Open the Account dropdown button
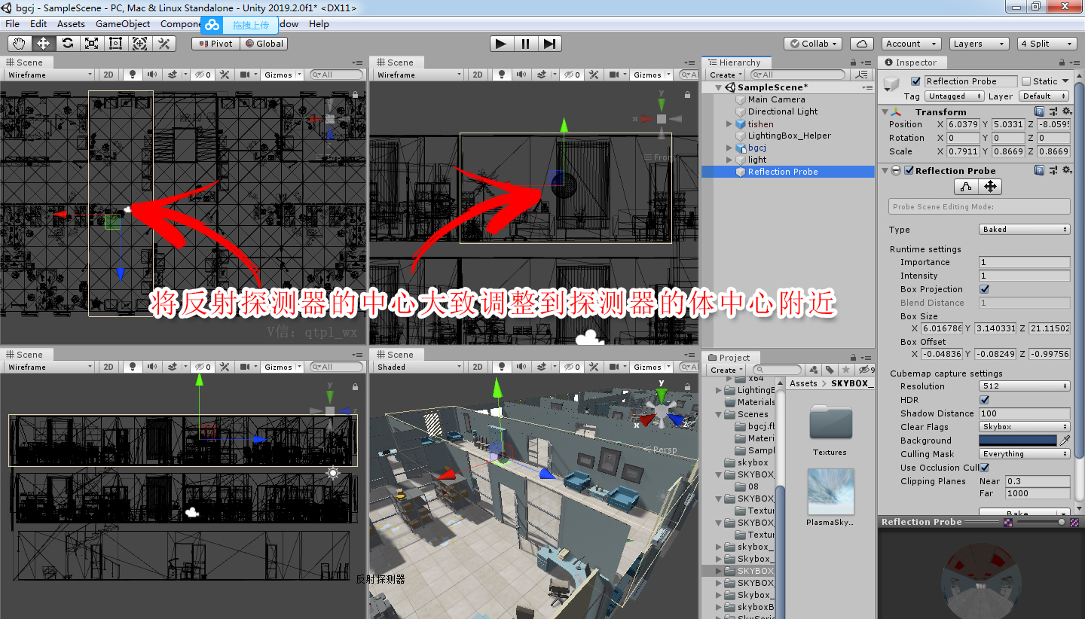This screenshot has height=619, width=1085. (x=911, y=44)
